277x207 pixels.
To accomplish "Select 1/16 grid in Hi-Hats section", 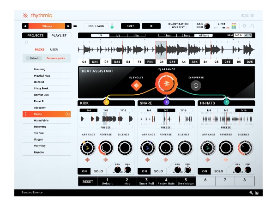I will (x=244, y=110).
